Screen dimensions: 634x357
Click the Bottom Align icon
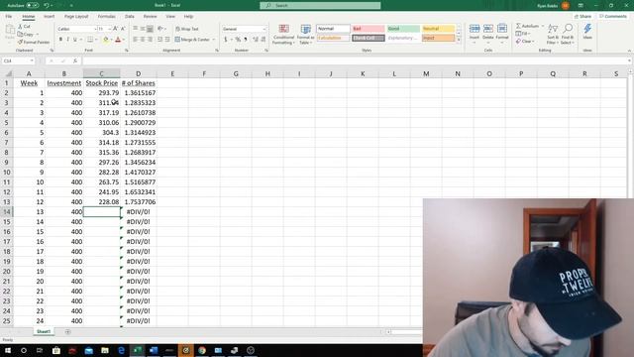(x=150, y=29)
